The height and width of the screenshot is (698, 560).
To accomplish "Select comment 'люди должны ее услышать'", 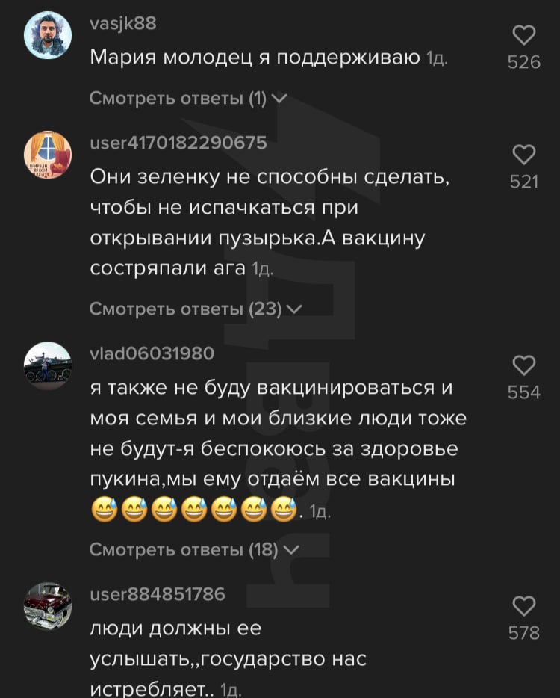I will click(x=228, y=658).
